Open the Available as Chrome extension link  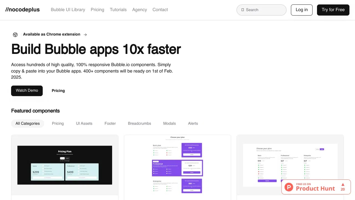52,34
